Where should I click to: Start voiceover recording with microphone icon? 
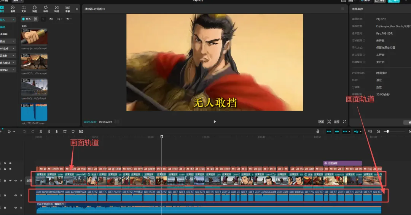[318, 131]
